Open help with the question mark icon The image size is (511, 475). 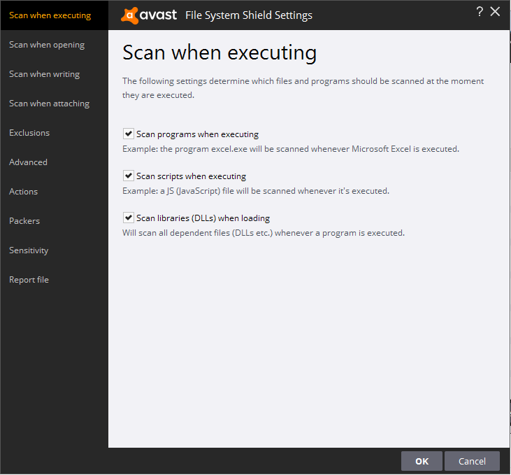(x=480, y=11)
